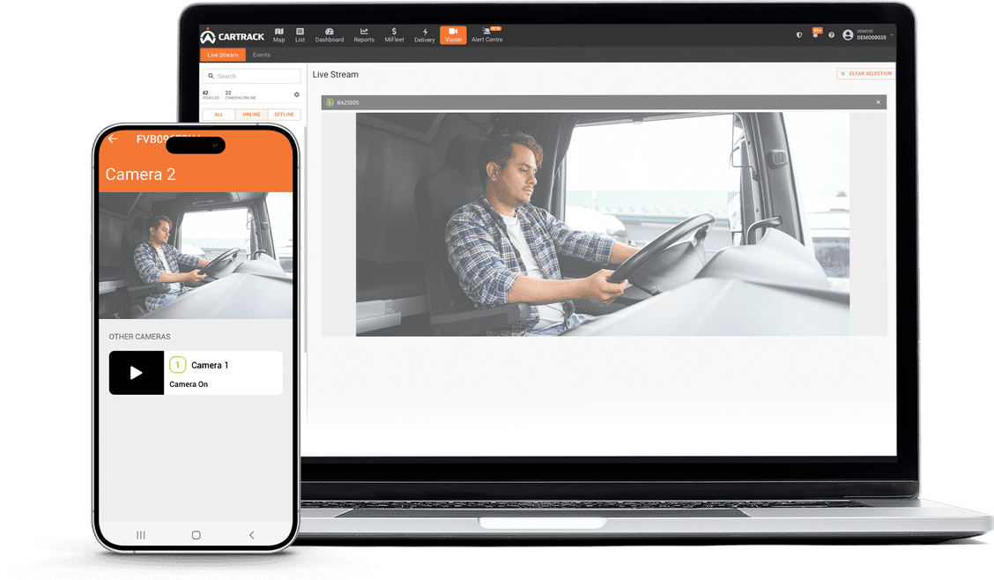Expand the DEMO00035 account dropdown

click(x=891, y=35)
